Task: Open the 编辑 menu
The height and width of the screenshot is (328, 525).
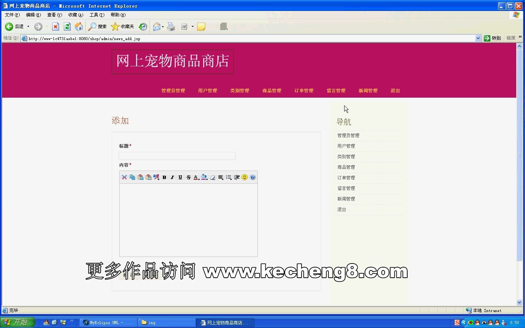Action: point(33,15)
